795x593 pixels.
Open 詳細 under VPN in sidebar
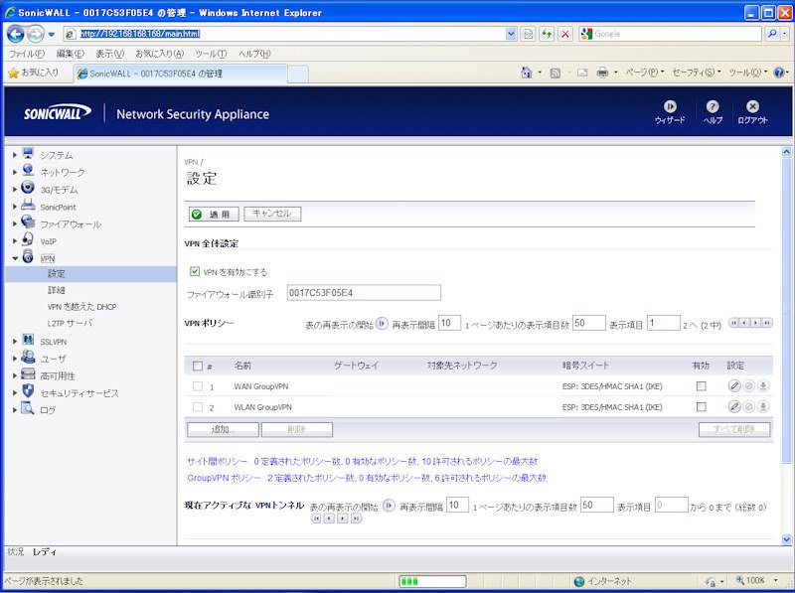pos(57,290)
